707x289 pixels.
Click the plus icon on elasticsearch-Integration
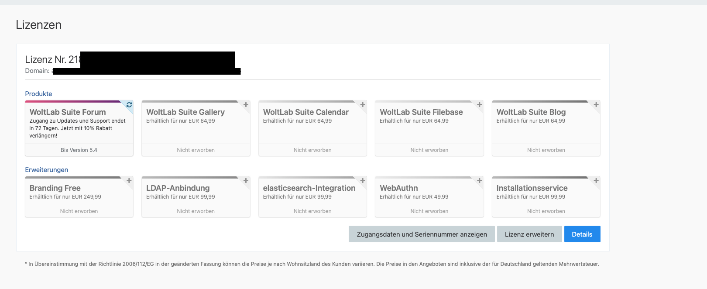coord(363,181)
